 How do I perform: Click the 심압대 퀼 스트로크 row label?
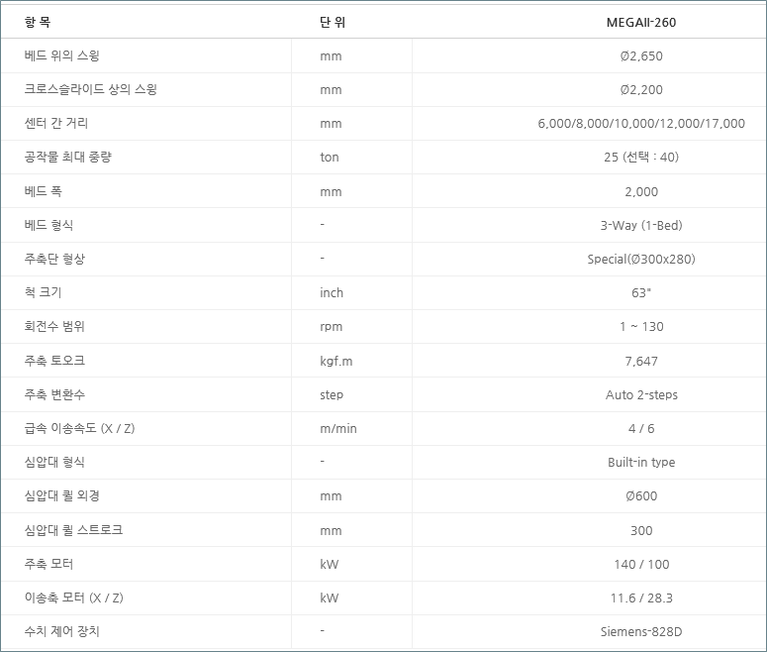click(74, 530)
